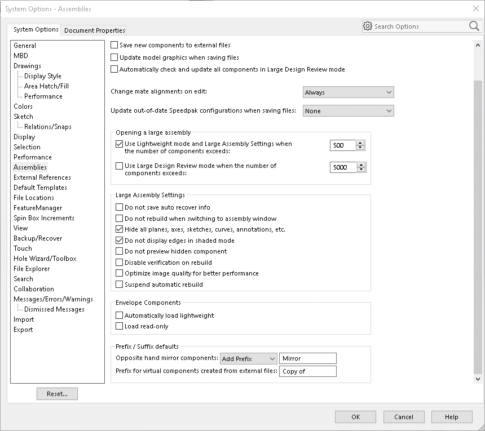Click the Search Options input field
This screenshot has height=431, width=485.
(420, 26)
